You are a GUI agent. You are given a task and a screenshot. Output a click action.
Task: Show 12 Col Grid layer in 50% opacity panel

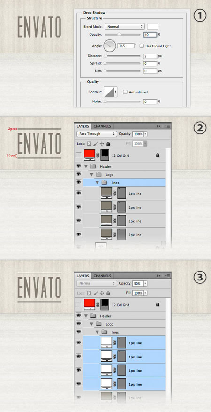[x=79, y=305]
